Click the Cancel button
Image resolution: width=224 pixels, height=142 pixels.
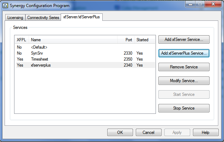(x=149, y=132)
